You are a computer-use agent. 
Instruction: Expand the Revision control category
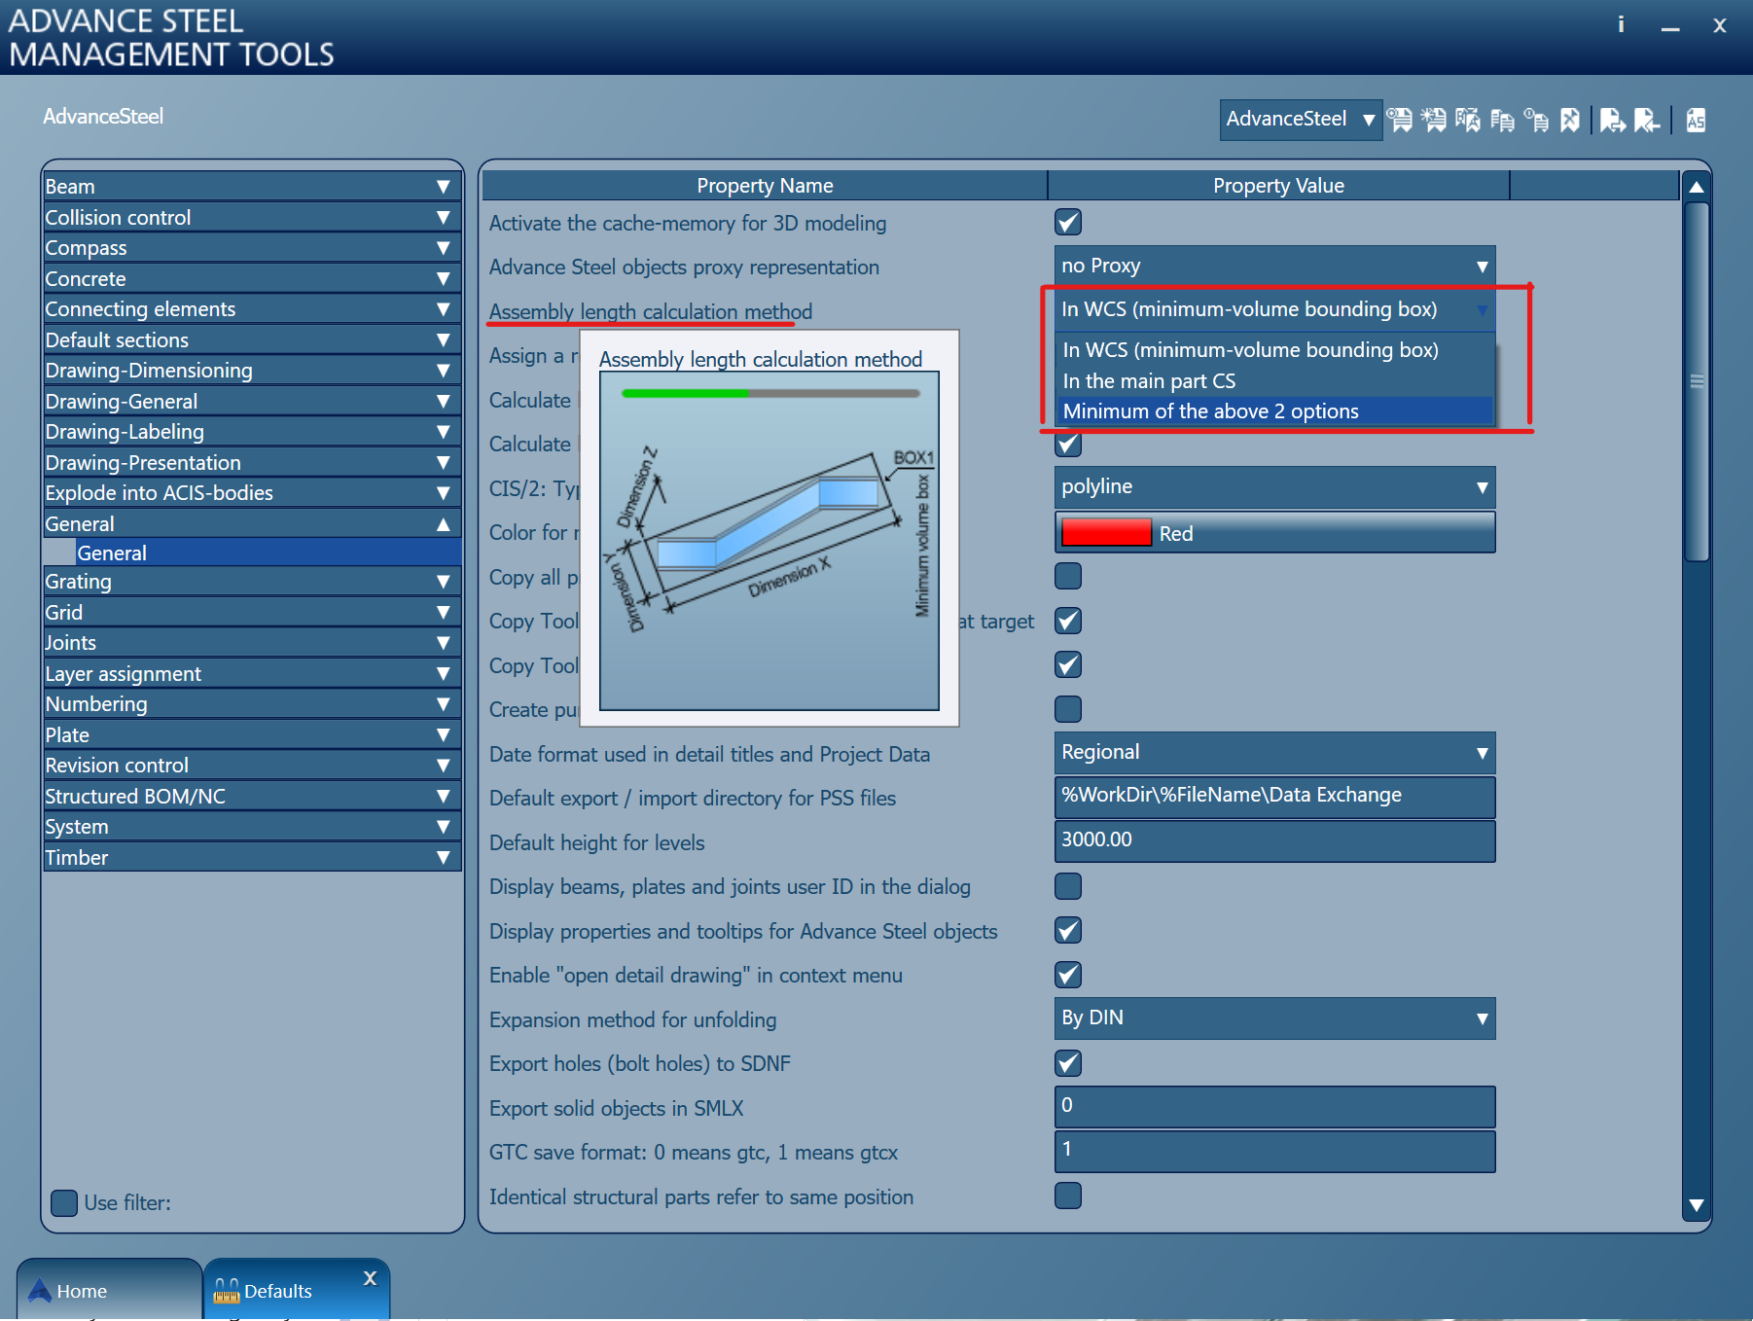pyautogui.click(x=252, y=766)
